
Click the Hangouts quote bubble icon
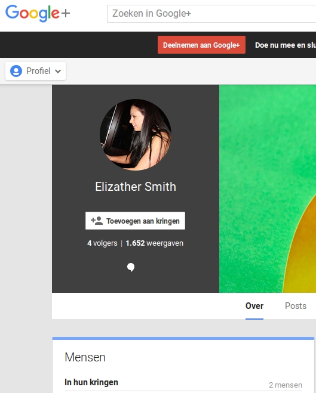tap(131, 267)
